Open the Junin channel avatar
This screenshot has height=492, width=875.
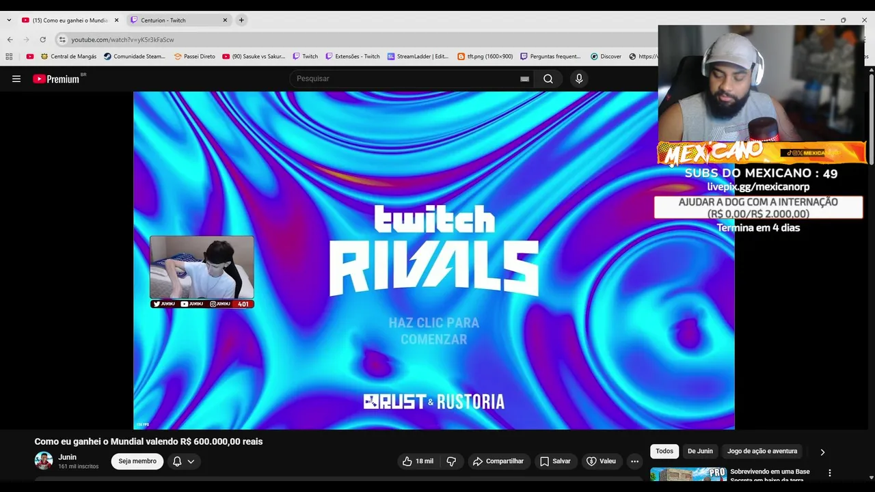pos(44,461)
